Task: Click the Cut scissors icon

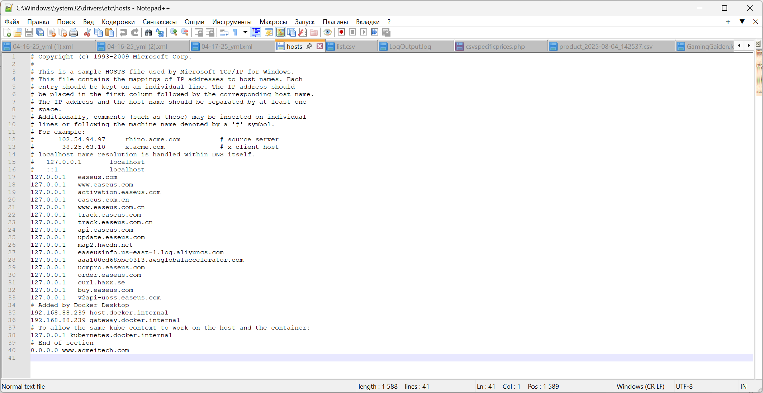Action: (x=87, y=33)
